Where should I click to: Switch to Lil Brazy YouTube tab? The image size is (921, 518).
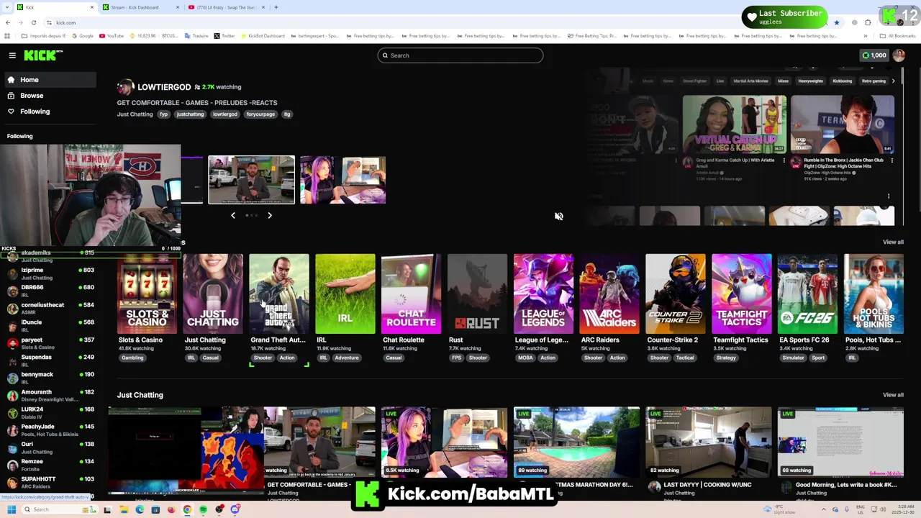226,7
